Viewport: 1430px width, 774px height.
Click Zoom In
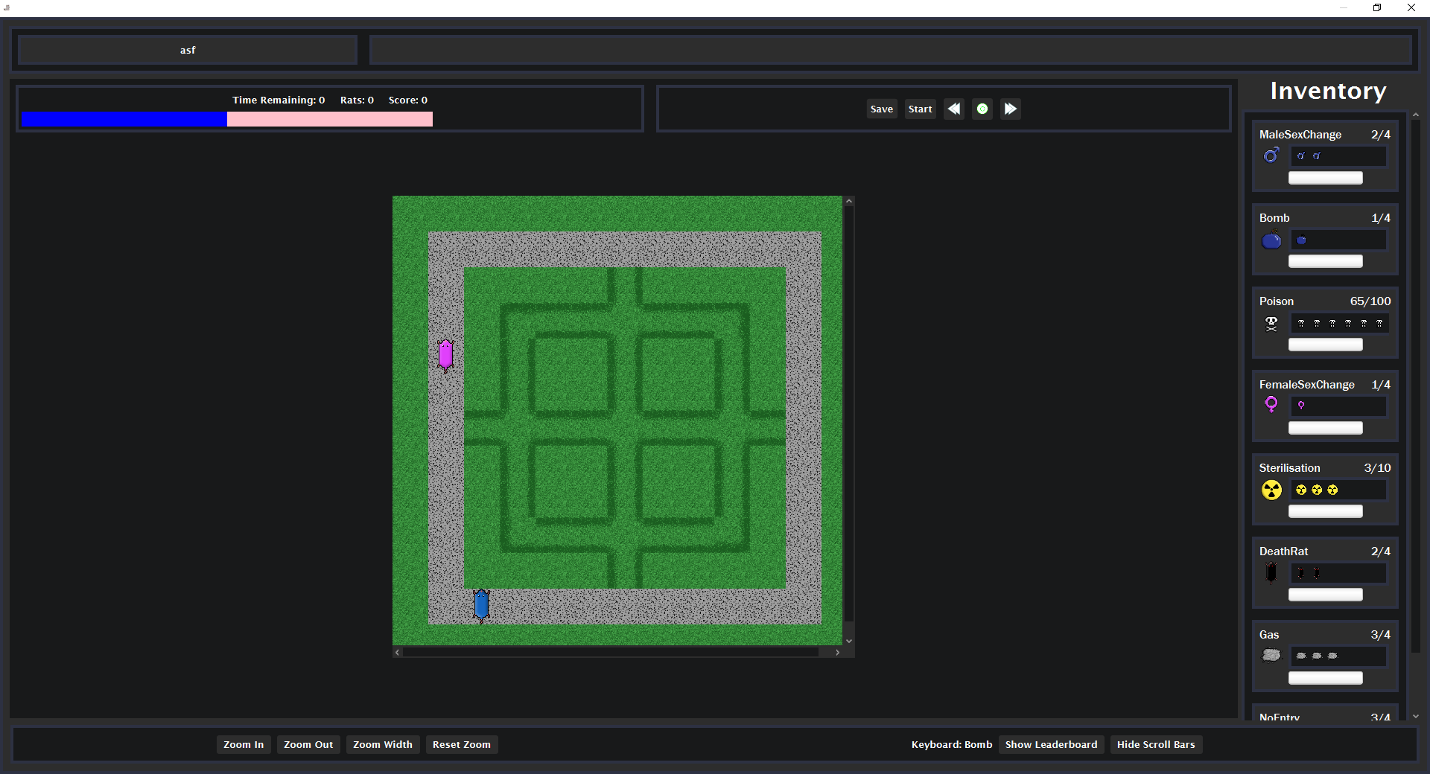click(x=244, y=744)
